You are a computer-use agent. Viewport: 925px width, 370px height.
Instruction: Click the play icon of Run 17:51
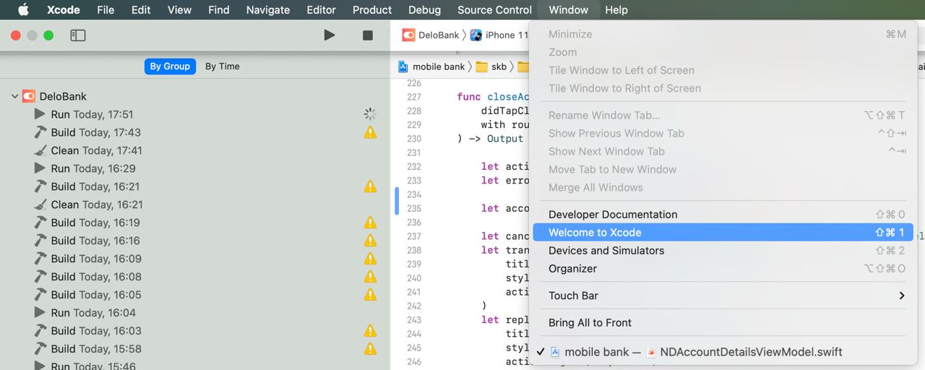pos(40,114)
